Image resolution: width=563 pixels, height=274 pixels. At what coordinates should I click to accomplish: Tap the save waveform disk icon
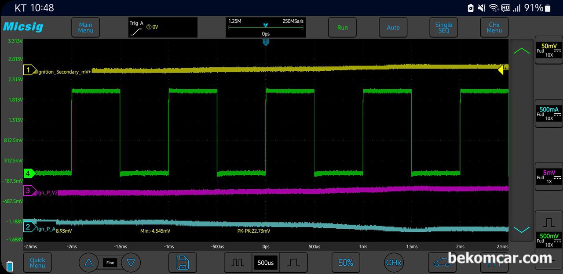tap(183, 263)
